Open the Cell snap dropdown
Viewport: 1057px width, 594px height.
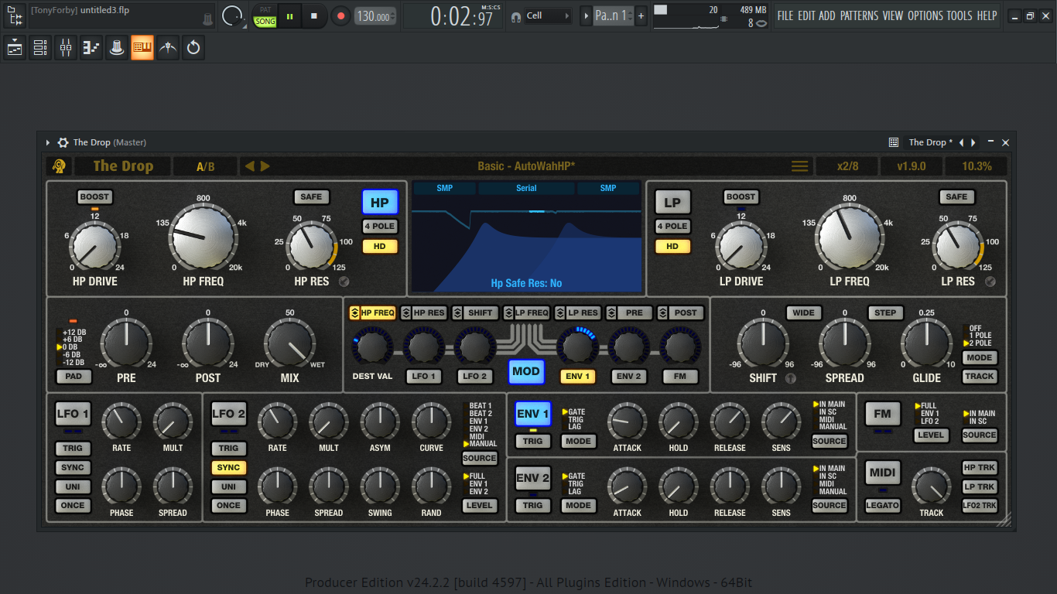(549, 15)
